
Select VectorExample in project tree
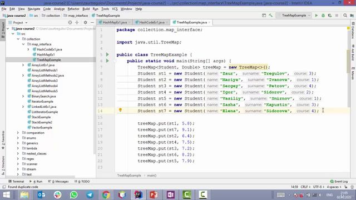(x=42, y=127)
